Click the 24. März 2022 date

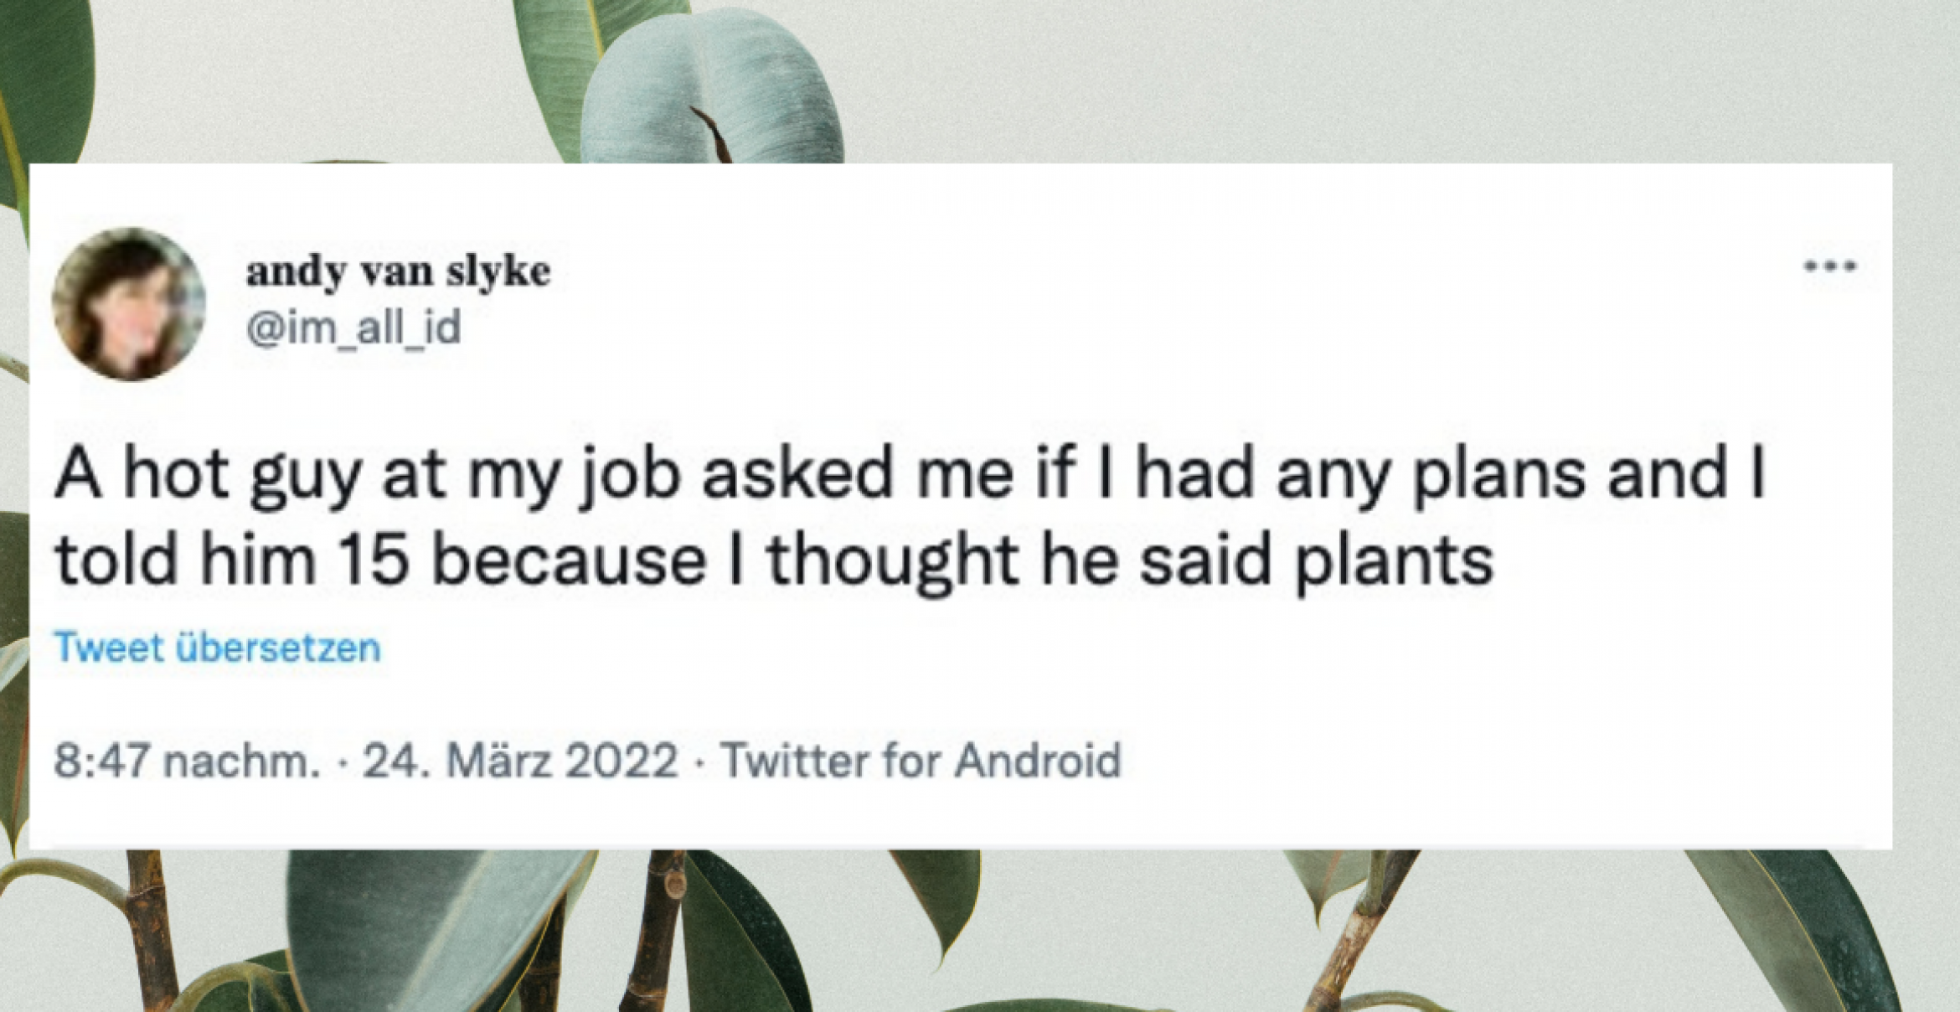pyautogui.click(x=519, y=761)
